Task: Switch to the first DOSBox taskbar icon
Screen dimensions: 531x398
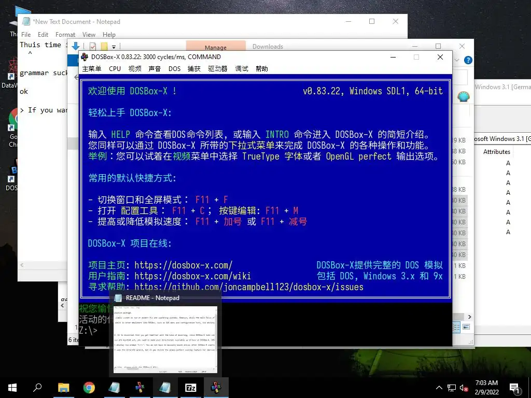Action: [140, 388]
